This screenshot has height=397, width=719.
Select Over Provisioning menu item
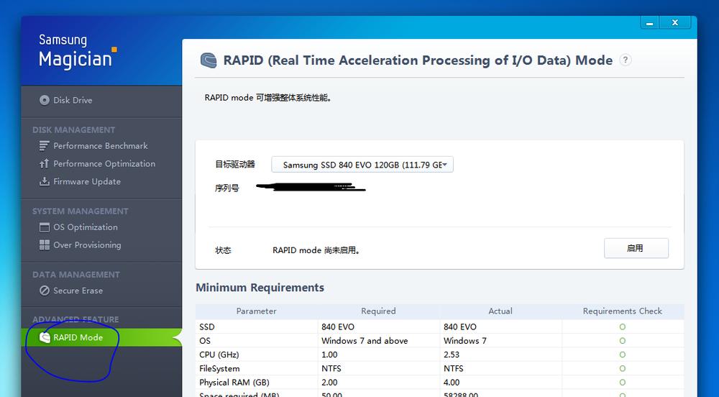87,245
